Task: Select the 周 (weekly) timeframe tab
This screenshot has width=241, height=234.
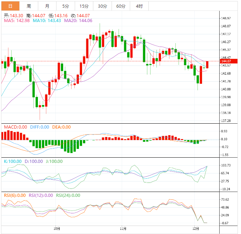Action: click(29, 6)
